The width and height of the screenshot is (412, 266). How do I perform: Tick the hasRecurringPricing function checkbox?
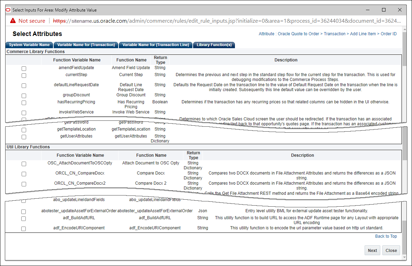coord(24,103)
